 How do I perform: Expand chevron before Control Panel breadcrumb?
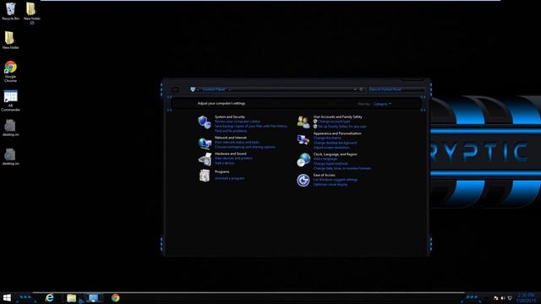point(198,90)
